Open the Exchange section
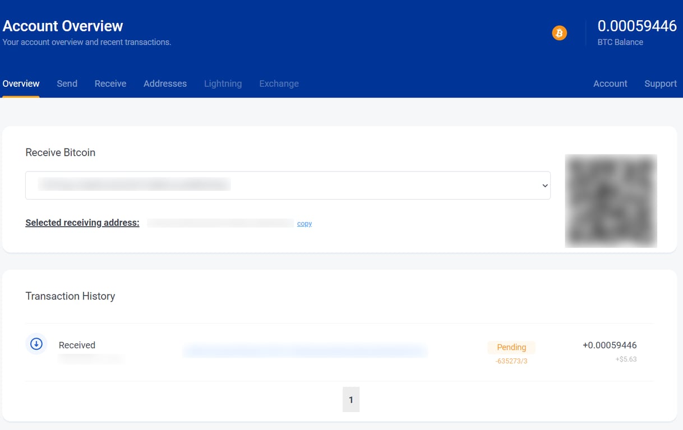The width and height of the screenshot is (683, 430). pos(279,83)
